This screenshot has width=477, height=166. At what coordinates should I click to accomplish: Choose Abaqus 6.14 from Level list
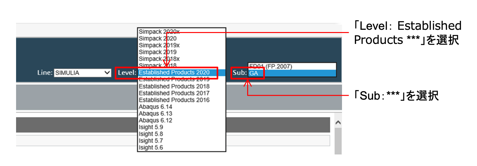point(182,107)
